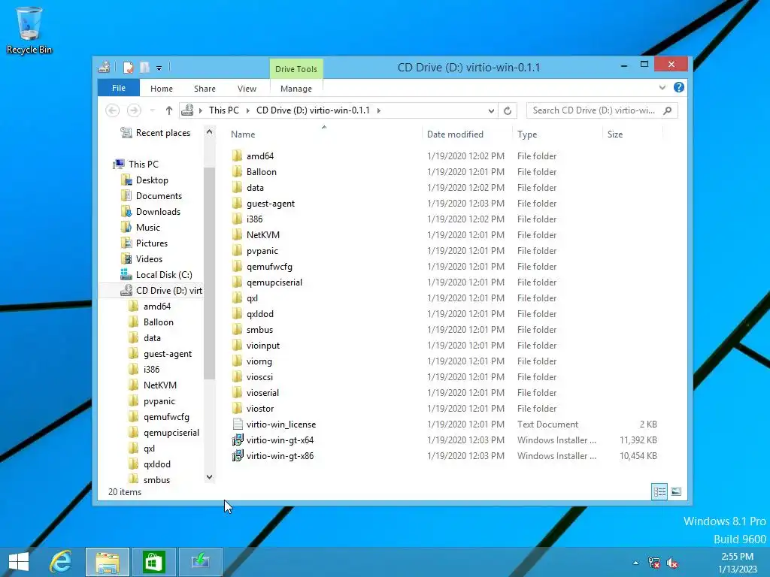Open the Customize Quick Access Toolbar arrow

[x=159, y=68]
